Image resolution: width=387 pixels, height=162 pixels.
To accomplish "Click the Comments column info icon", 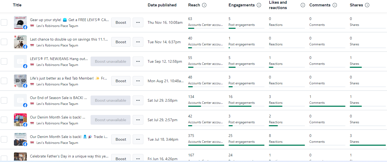I will tap(335, 5).
